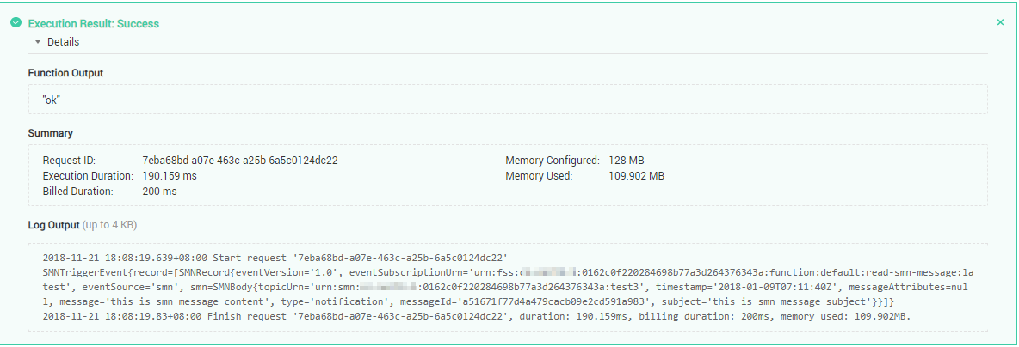Click the "(up to 4 KB)" hint text
The height and width of the screenshot is (347, 1019).
tap(109, 225)
